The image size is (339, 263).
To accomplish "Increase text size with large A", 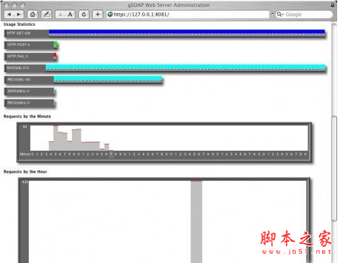I will (70, 14).
